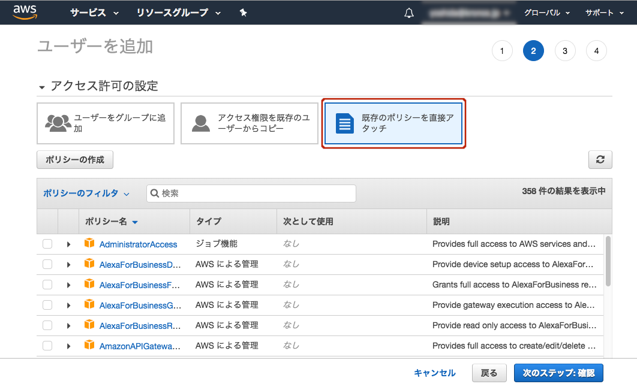
Task: Click the AmazonAPIGatewa... policy box icon
Action: [x=89, y=344]
